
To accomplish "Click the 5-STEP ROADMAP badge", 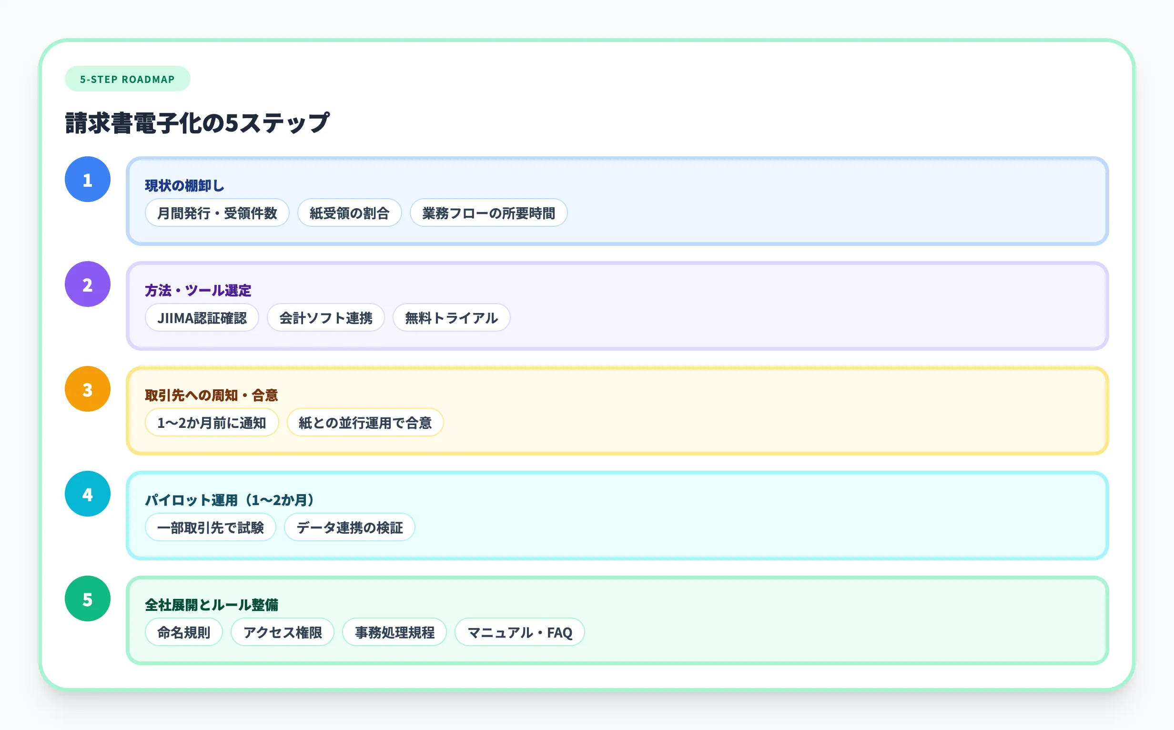I will tap(127, 79).
